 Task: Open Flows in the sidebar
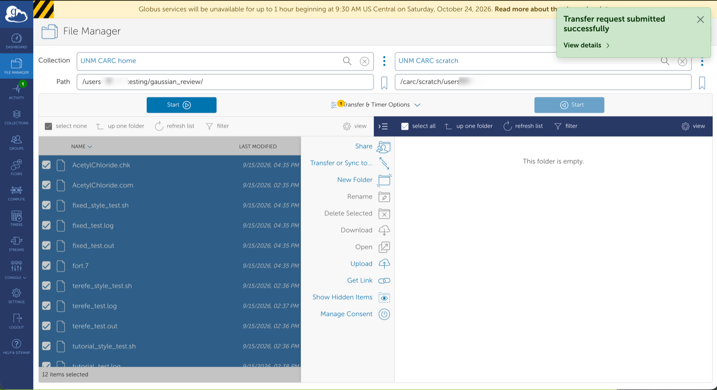[x=17, y=167]
